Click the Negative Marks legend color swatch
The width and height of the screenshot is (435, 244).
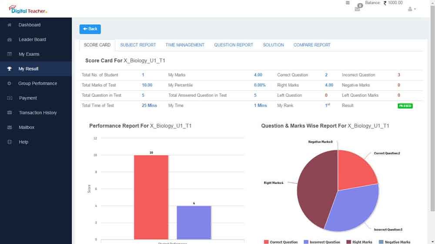(x=381, y=242)
